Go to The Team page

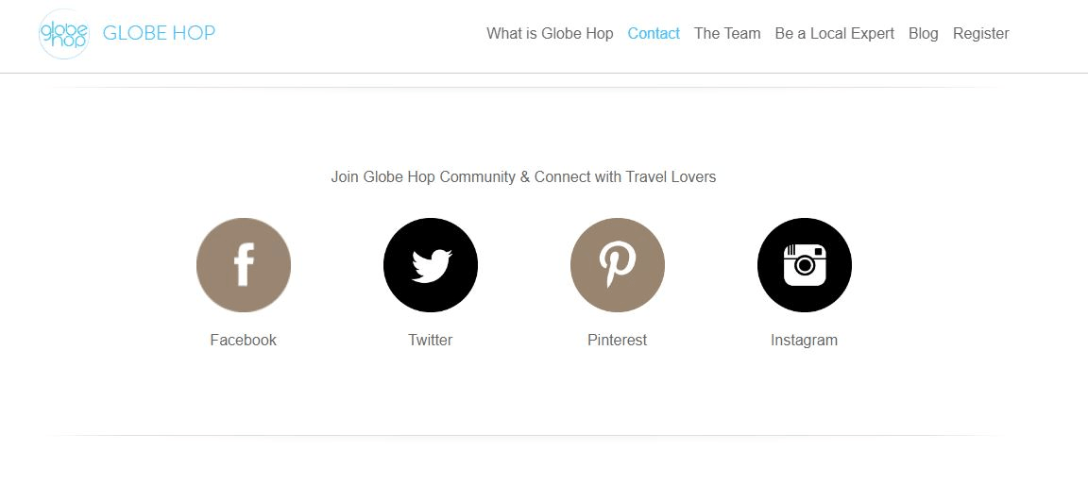(x=727, y=33)
